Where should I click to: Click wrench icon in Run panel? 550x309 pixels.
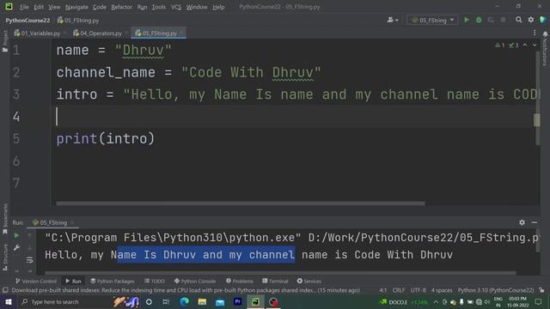(x=16, y=248)
